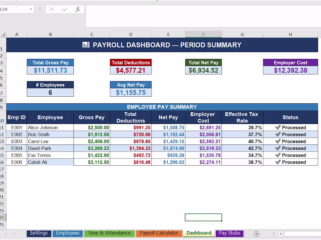Click the Cabdi Ali employee cell
This screenshot has width=321, height=240.
pyautogui.click(x=50, y=162)
